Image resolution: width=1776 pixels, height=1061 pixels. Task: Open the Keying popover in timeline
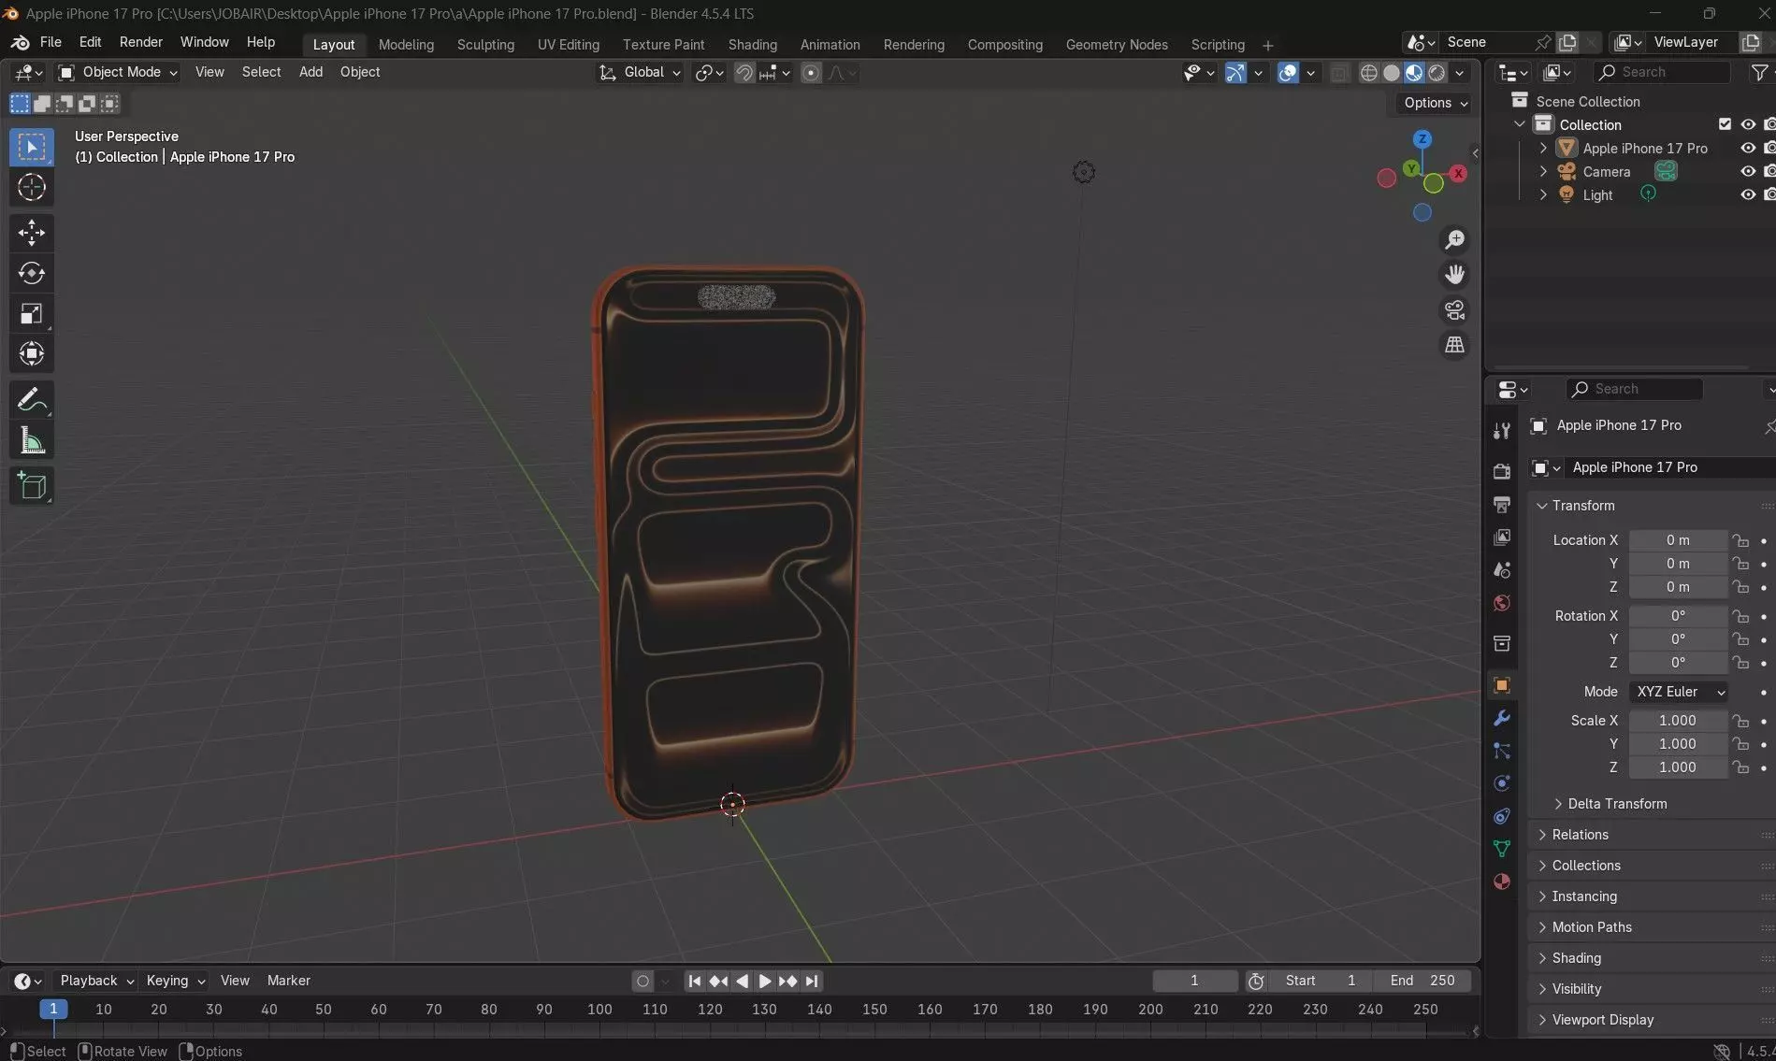(x=175, y=981)
